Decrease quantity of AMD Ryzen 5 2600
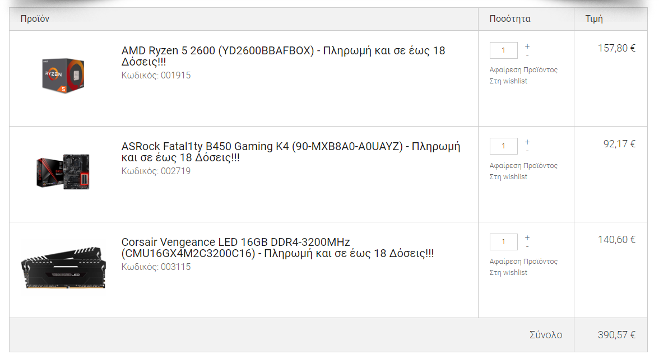This screenshot has width=659, height=359. pyautogui.click(x=527, y=55)
